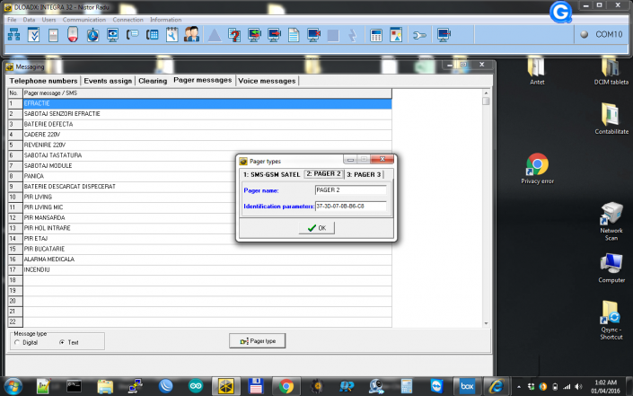Viewport: 633px width, 396px height.
Task: Open the system structure icon in toolbar
Action: [13, 35]
